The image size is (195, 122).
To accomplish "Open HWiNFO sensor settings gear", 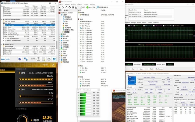I will tap(49, 59).
